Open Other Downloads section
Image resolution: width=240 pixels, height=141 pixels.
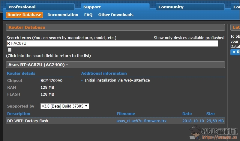pos(116,15)
